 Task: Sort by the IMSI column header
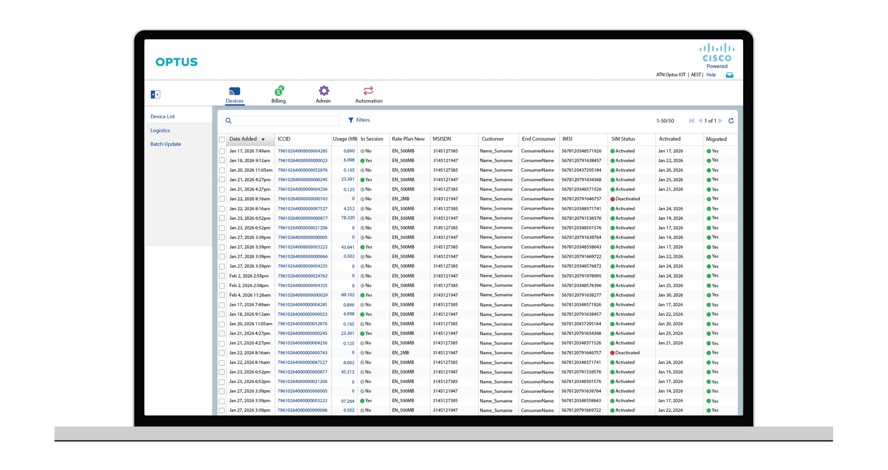tap(567, 139)
